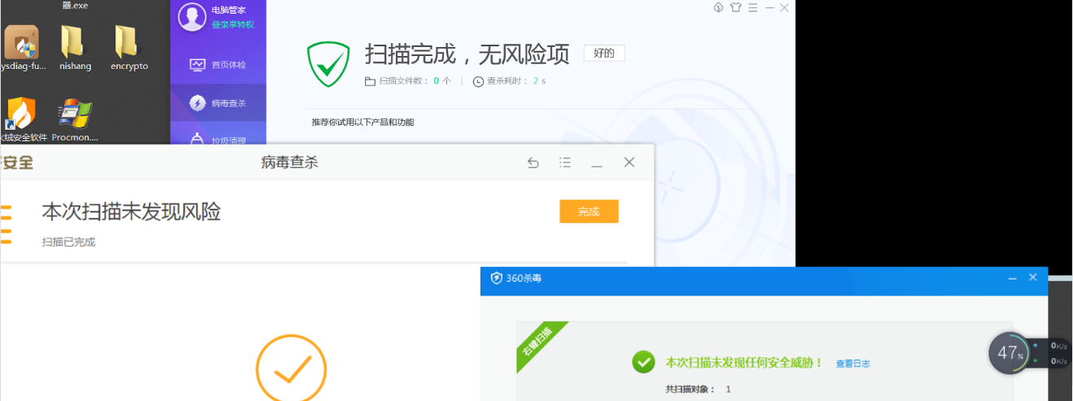Launch the Procmon desktop shortcut

point(75,120)
